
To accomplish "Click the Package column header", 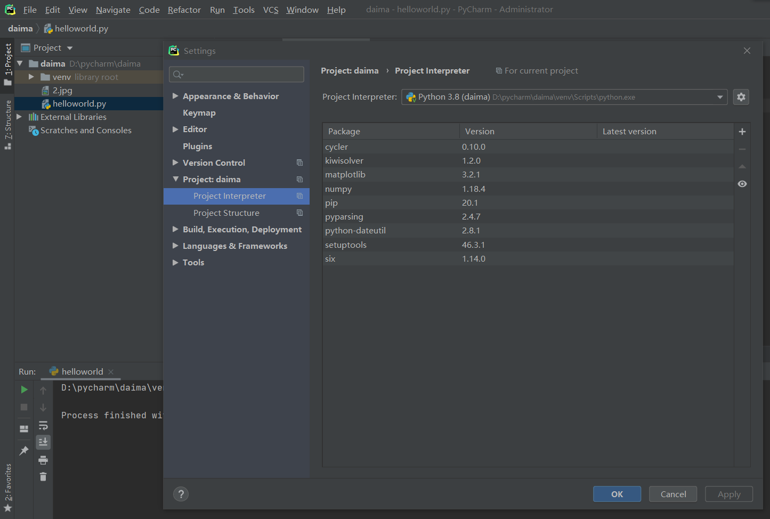I will (391, 131).
